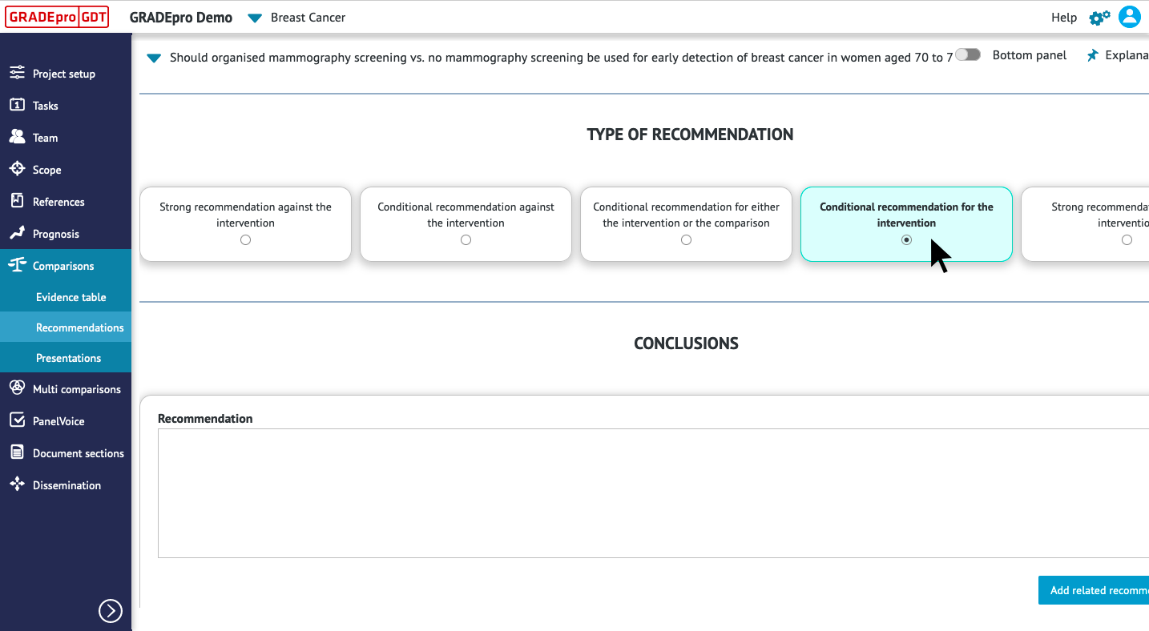The image size is (1149, 631).
Task: Toggle the Bottom panel switch
Action: [967, 54]
